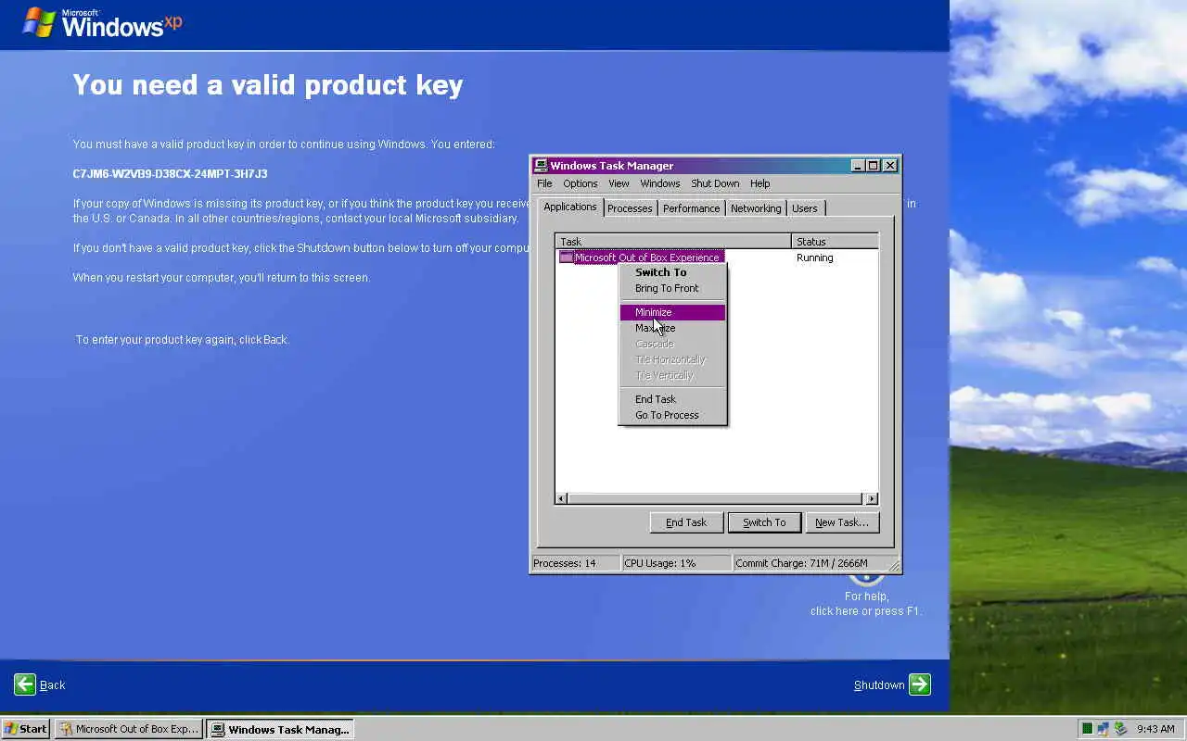Open the Help menu in Task Manager
The height and width of the screenshot is (741, 1187).
(760, 183)
